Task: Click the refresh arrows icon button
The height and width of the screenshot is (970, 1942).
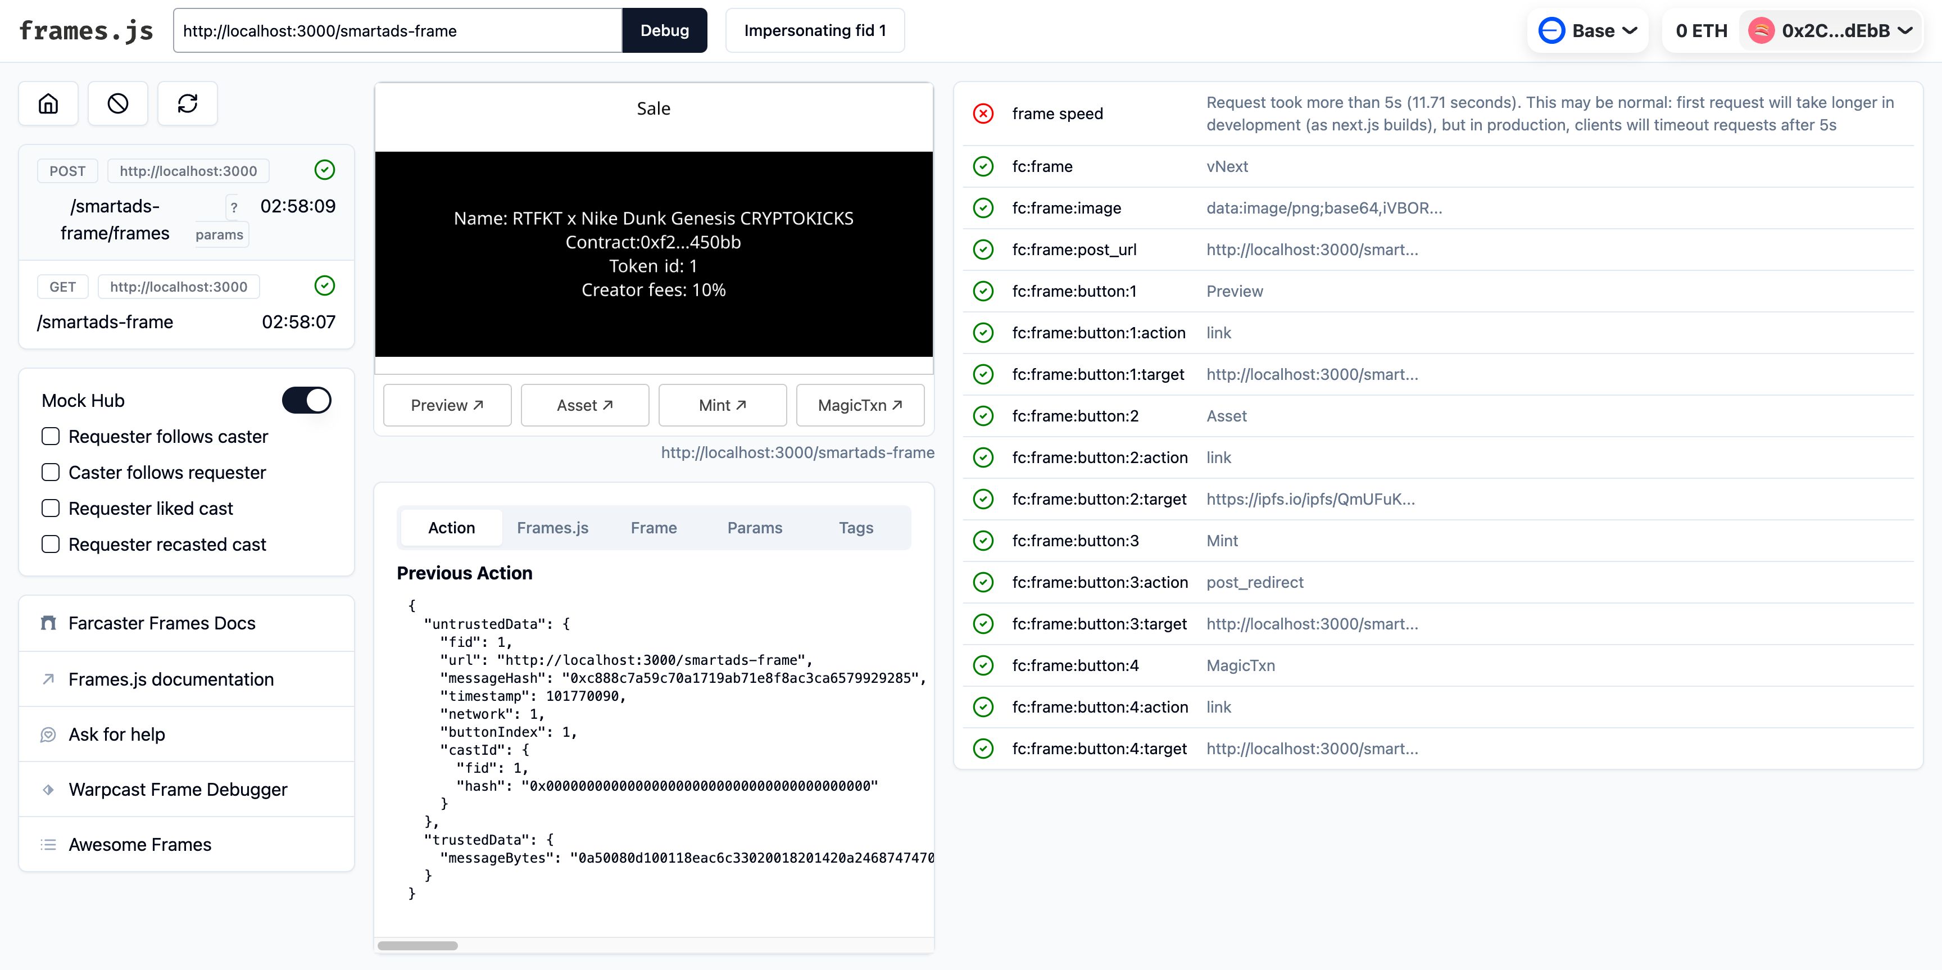Action: point(188,103)
